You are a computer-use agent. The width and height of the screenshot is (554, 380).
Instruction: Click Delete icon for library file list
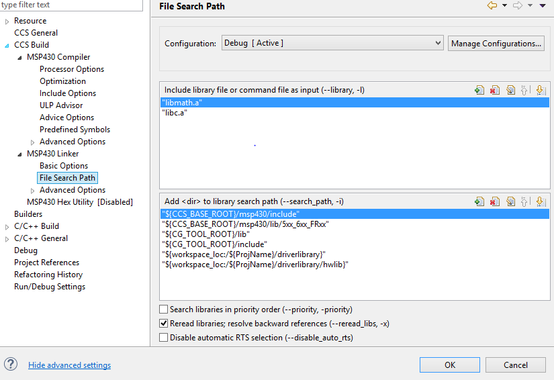[x=495, y=90]
